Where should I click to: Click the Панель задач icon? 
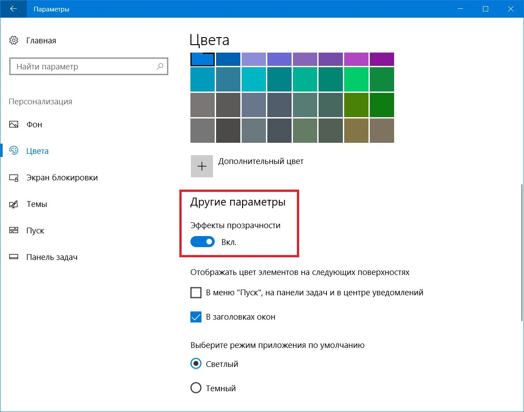pos(14,257)
